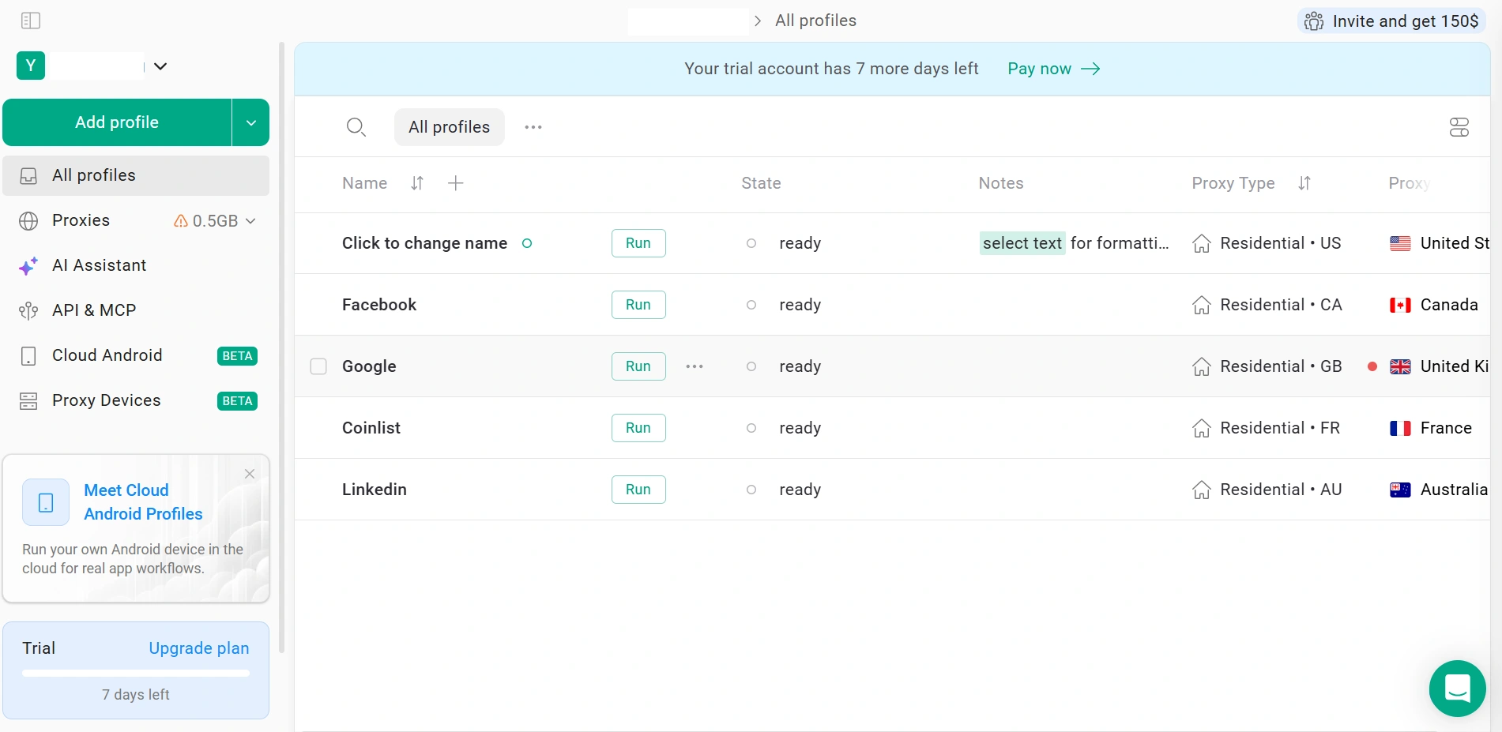The image size is (1502, 732).
Task: Click the trial days progress bar
Action: pos(136,674)
